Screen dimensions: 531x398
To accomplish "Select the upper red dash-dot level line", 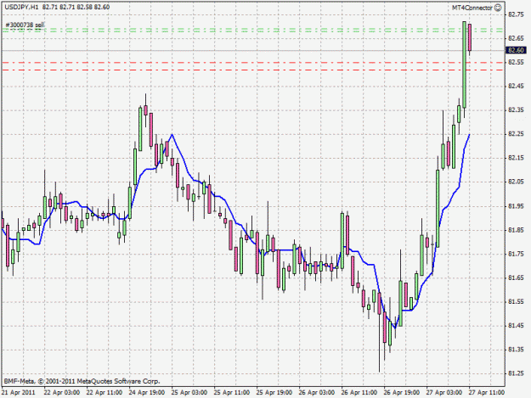I will (x=253, y=63).
